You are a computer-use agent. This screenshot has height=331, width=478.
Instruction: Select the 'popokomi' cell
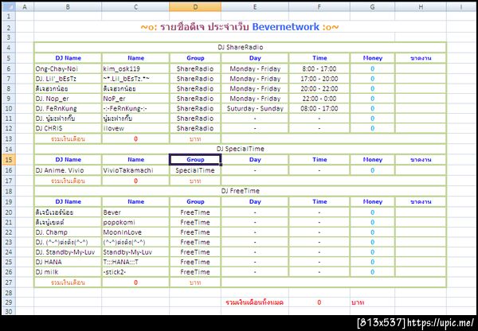[x=135, y=222]
